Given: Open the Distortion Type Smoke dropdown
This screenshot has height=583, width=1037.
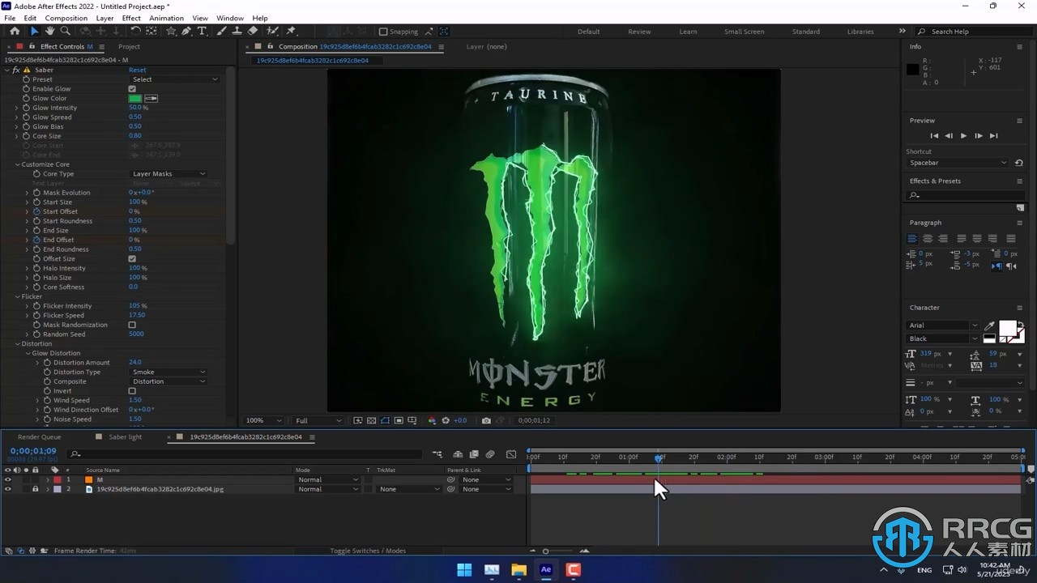Looking at the screenshot, I should click(169, 372).
